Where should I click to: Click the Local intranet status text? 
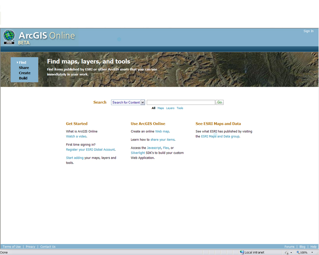coord(254,253)
